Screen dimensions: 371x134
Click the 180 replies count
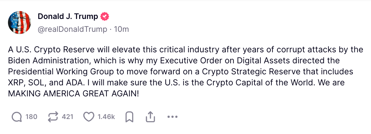pos(31,117)
